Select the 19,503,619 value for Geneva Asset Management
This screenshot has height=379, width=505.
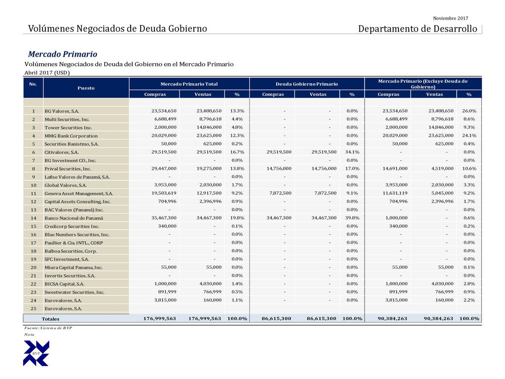click(x=164, y=193)
